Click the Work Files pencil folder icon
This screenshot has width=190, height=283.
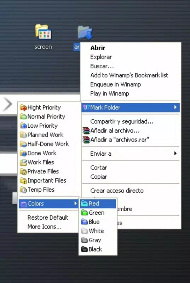coord(23,162)
